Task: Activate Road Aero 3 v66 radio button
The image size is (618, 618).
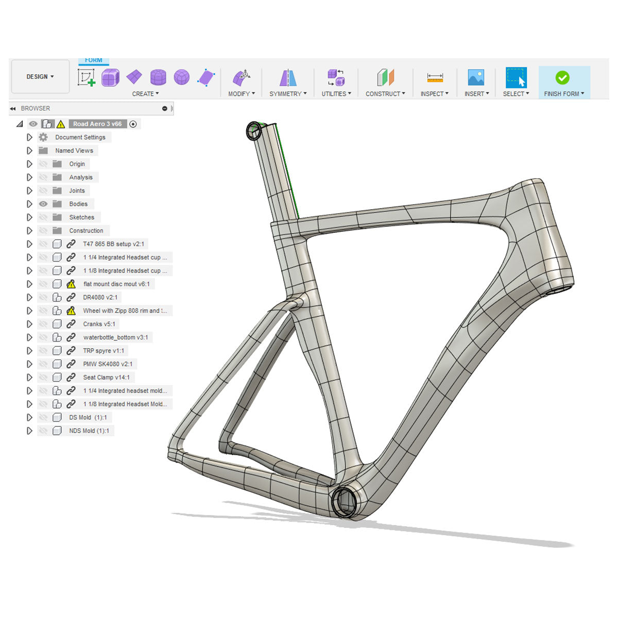Action: click(133, 124)
